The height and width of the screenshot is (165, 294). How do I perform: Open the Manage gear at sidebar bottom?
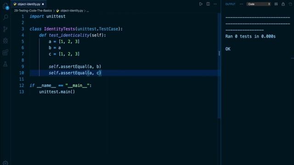click(6, 163)
